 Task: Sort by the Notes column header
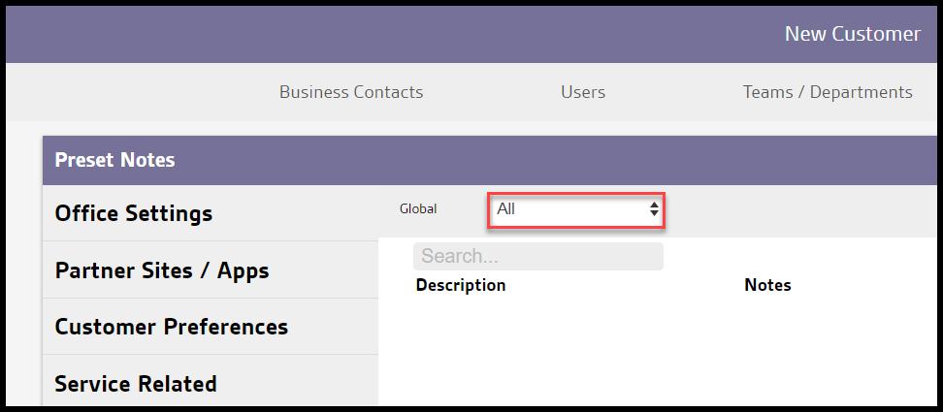point(767,285)
